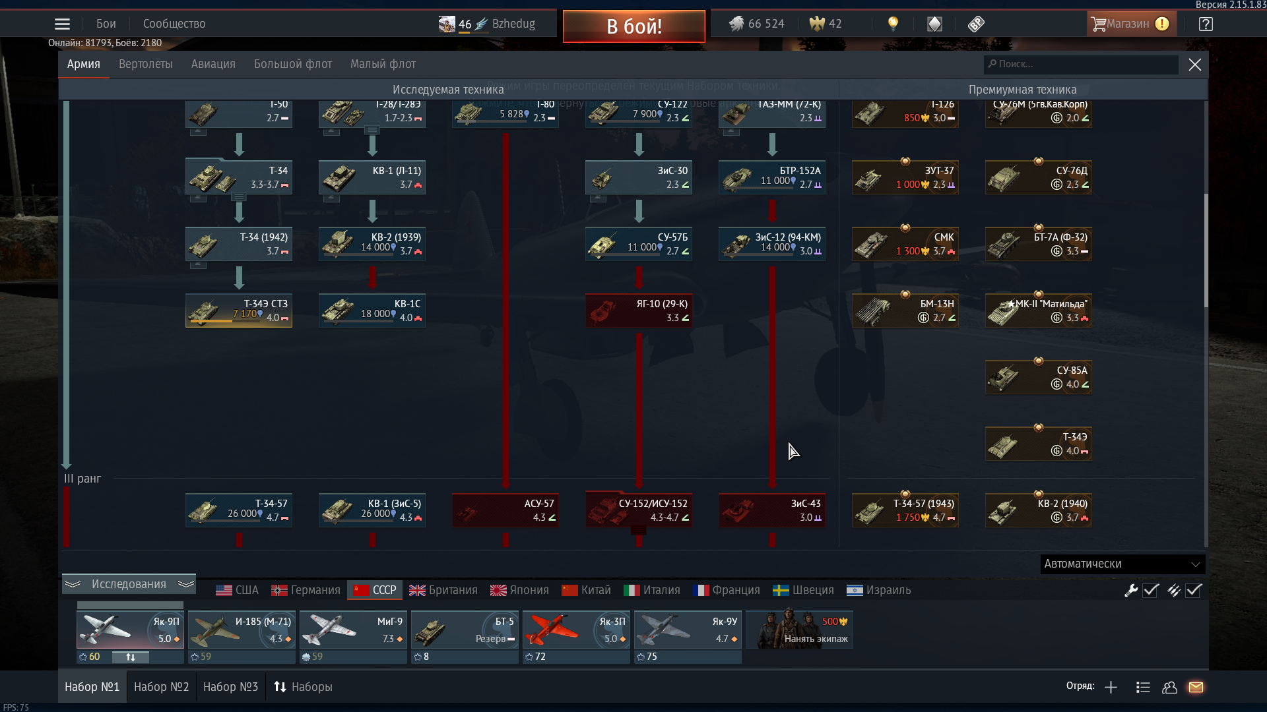The width and height of the screenshot is (1267, 712).
Task: Collapse the Исследования panel
Action: (x=129, y=585)
